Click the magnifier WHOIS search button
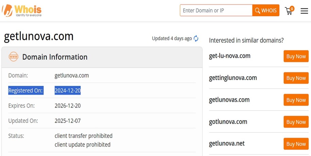Viewport: 311px width, 156px height. pos(266,10)
